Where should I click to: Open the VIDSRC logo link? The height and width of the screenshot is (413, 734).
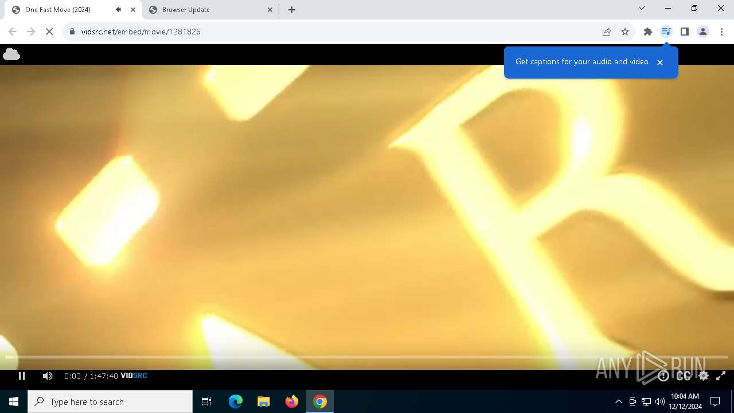tap(134, 376)
